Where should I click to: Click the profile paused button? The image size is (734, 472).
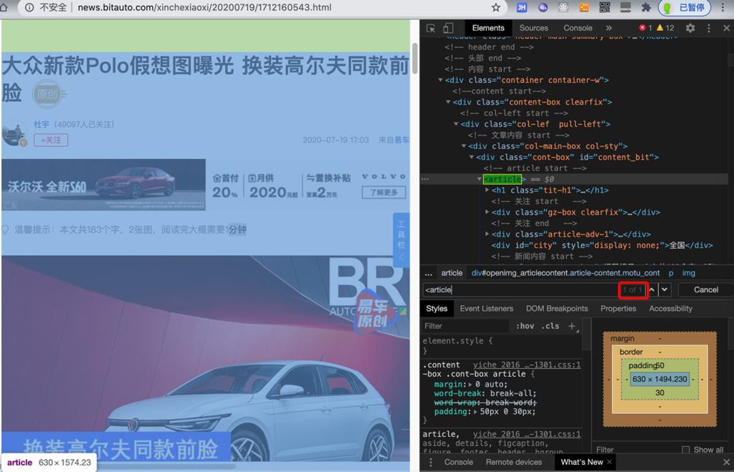pyautogui.click(x=685, y=7)
